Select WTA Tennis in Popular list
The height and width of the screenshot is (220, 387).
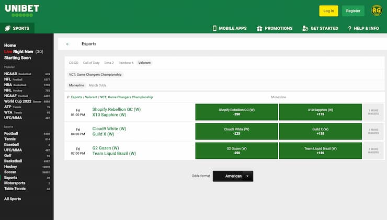(x=27, y=112)
